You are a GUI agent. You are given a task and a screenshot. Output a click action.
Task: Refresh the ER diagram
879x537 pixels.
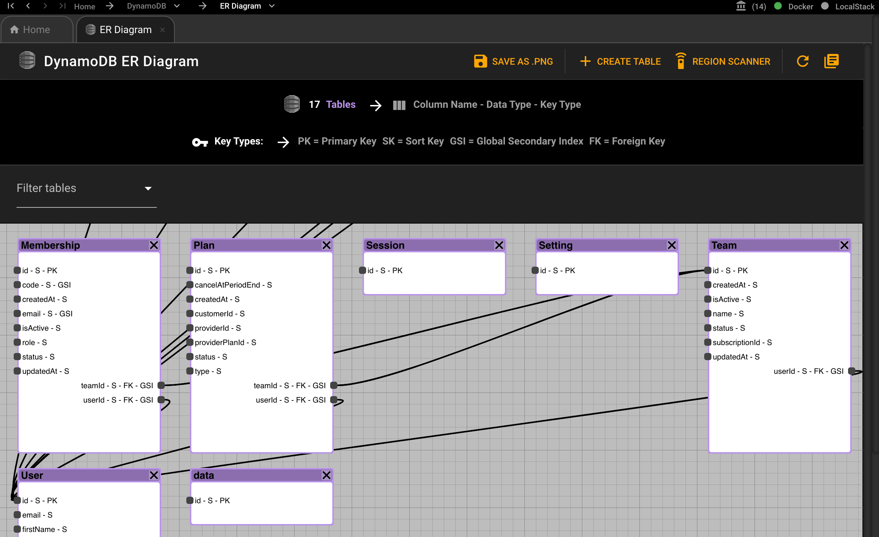803,61
